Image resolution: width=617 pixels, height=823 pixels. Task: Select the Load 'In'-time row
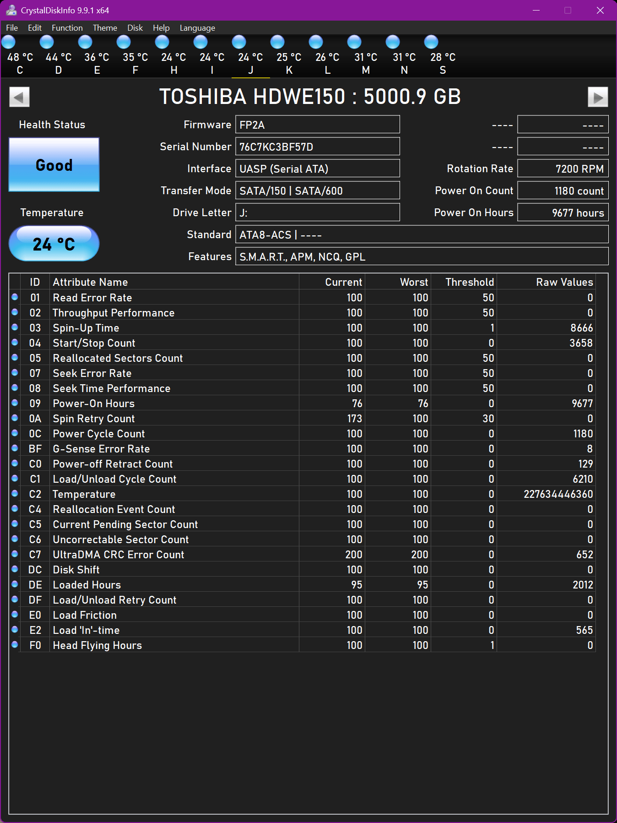[x=303, y=630]
